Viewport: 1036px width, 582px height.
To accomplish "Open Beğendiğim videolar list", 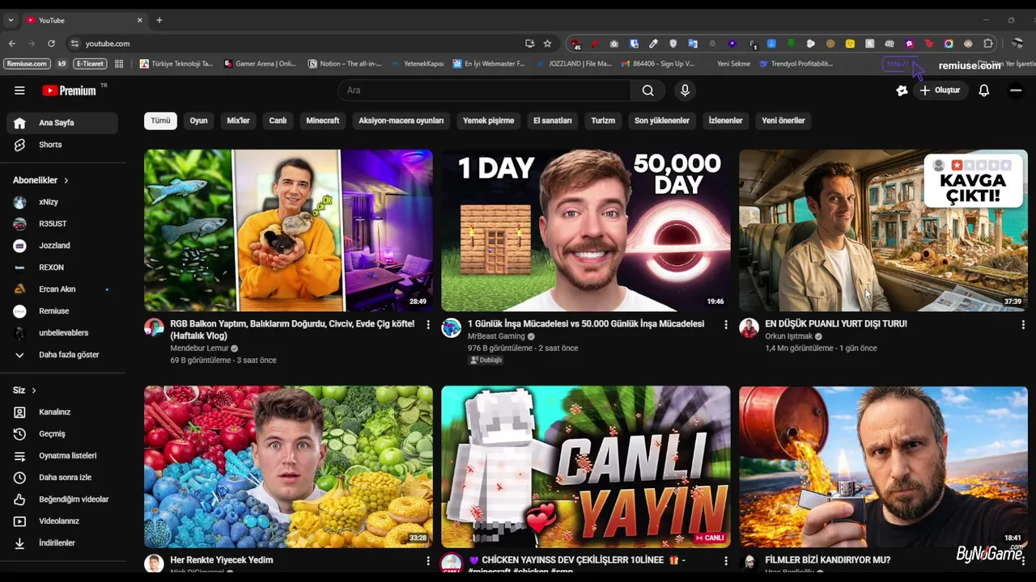I will click(62, 500).
